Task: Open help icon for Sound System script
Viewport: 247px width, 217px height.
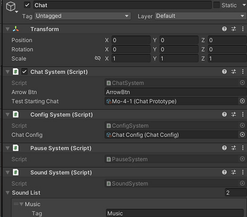Action: click(225, 172)
